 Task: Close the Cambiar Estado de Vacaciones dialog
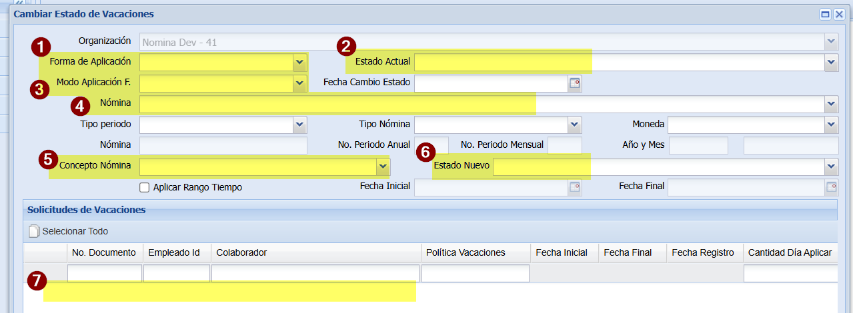(839, 14)
